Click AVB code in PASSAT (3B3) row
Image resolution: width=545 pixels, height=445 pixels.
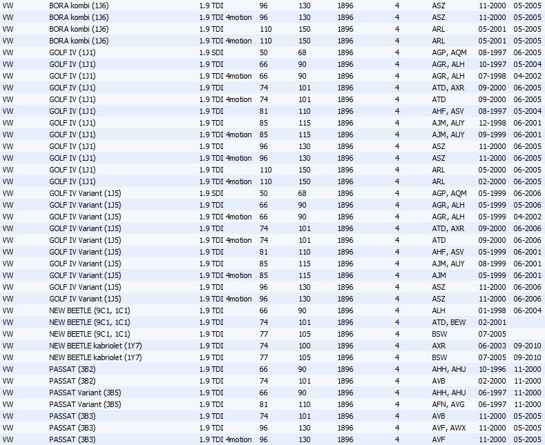point(439,416)
